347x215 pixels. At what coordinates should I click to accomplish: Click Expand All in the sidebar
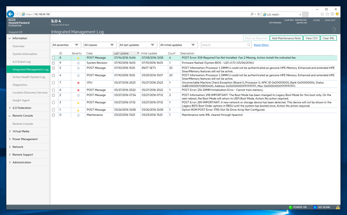pos(16,32)
